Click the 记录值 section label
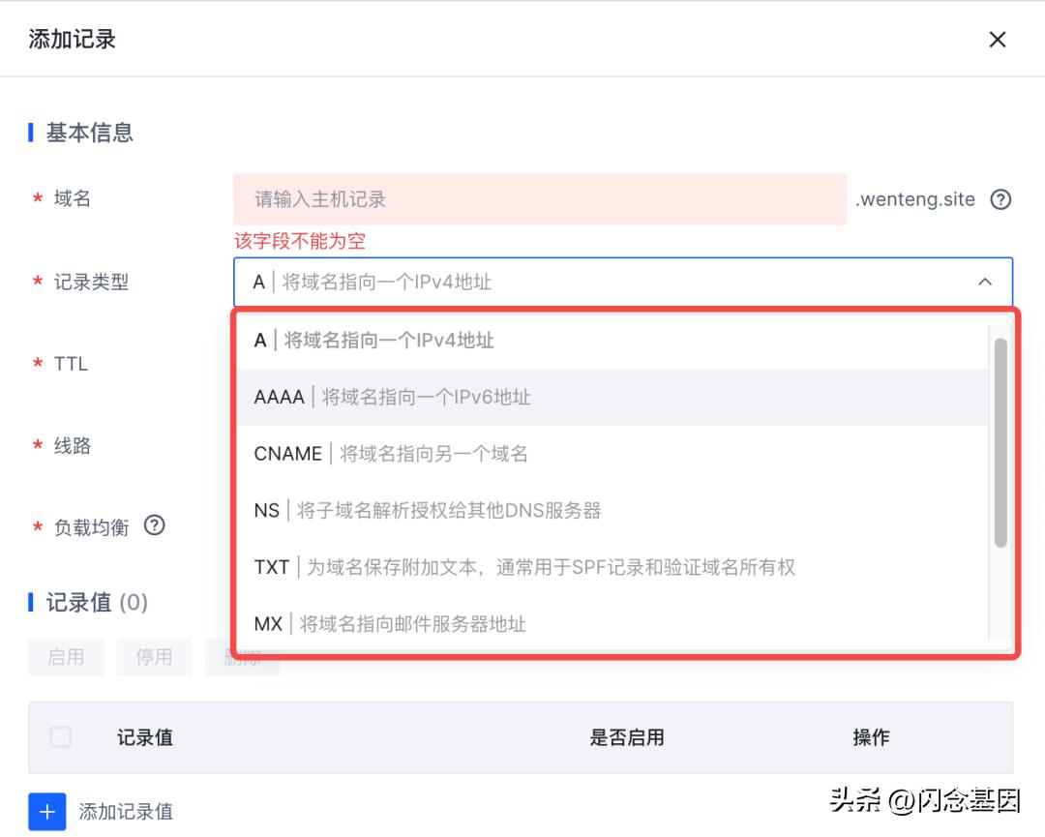 (79, 602)
